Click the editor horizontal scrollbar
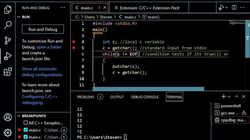This screenshot has height=140, width=250. click(148, 89)
